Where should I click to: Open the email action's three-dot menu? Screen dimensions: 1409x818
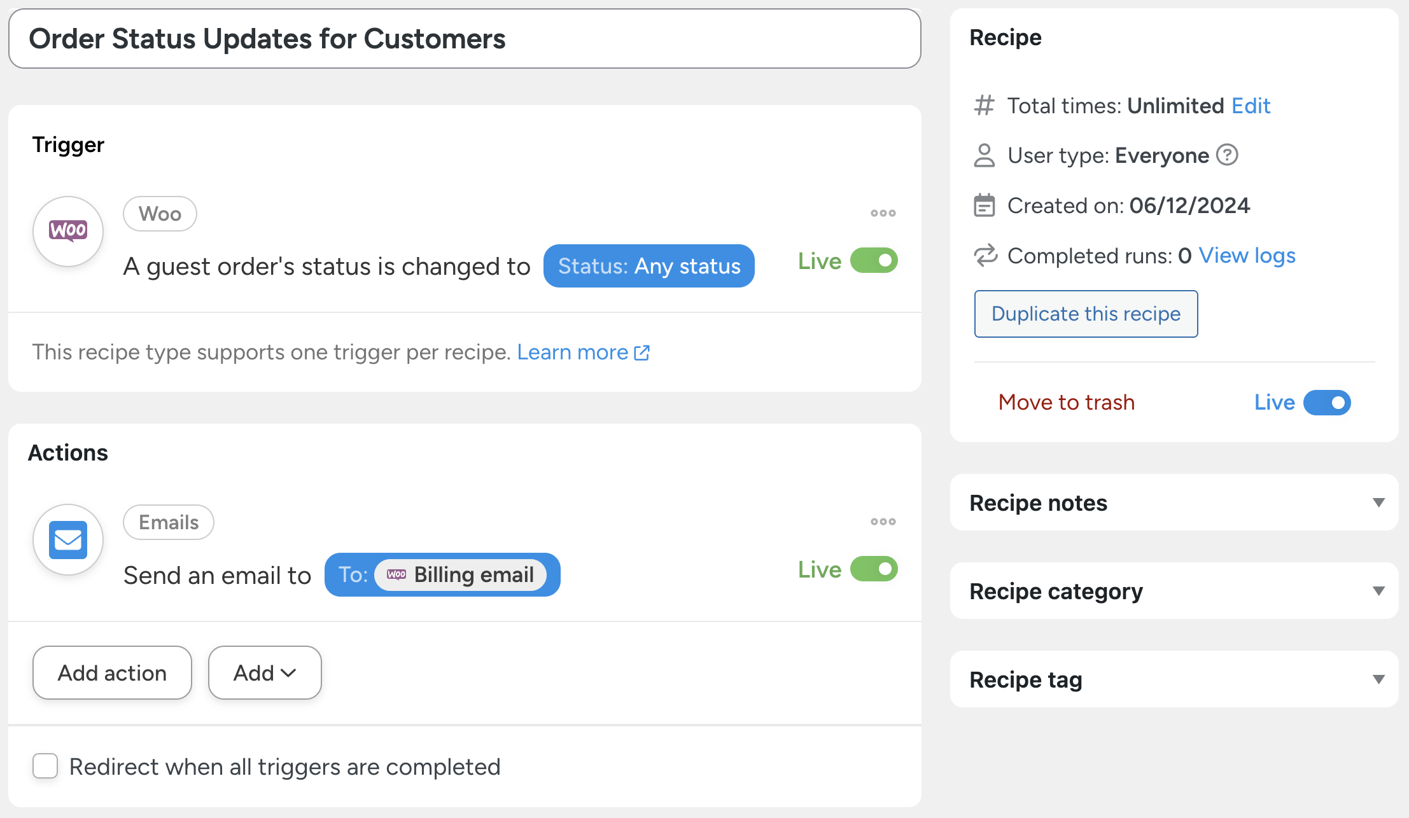(x=883, y=522)
